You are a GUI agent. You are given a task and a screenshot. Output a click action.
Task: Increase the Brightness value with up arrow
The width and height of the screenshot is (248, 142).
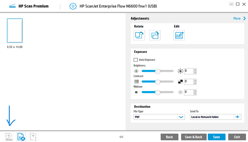click(195, 70)
